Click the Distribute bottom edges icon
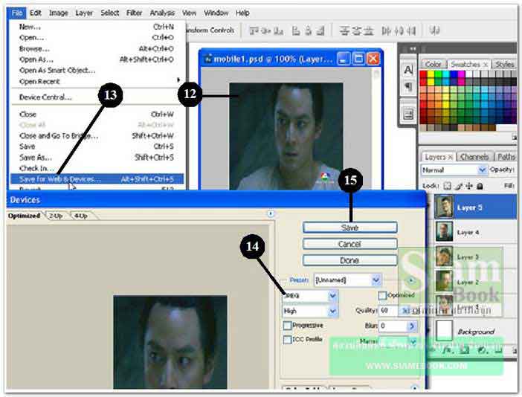The image size is (522, 397). [368, 31]
